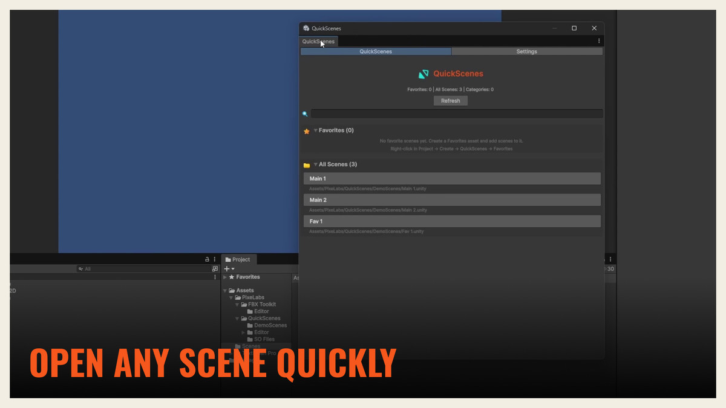Click the DemoScenes folder in the Assets tree
The image size is (726, 408).
click(269, 325)
